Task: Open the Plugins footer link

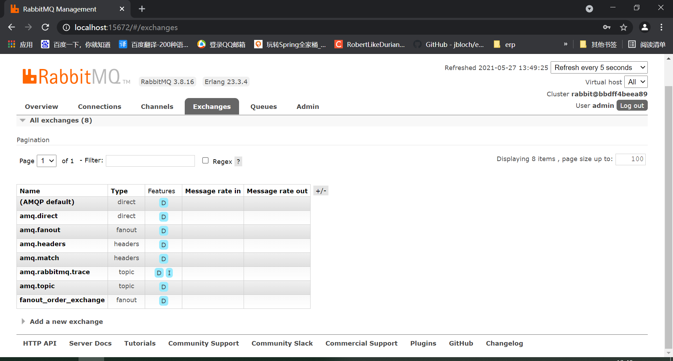Action: [x=423, y=343]
